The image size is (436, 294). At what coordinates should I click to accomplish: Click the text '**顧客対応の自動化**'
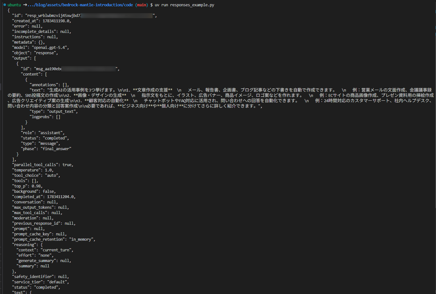(106, 101)
